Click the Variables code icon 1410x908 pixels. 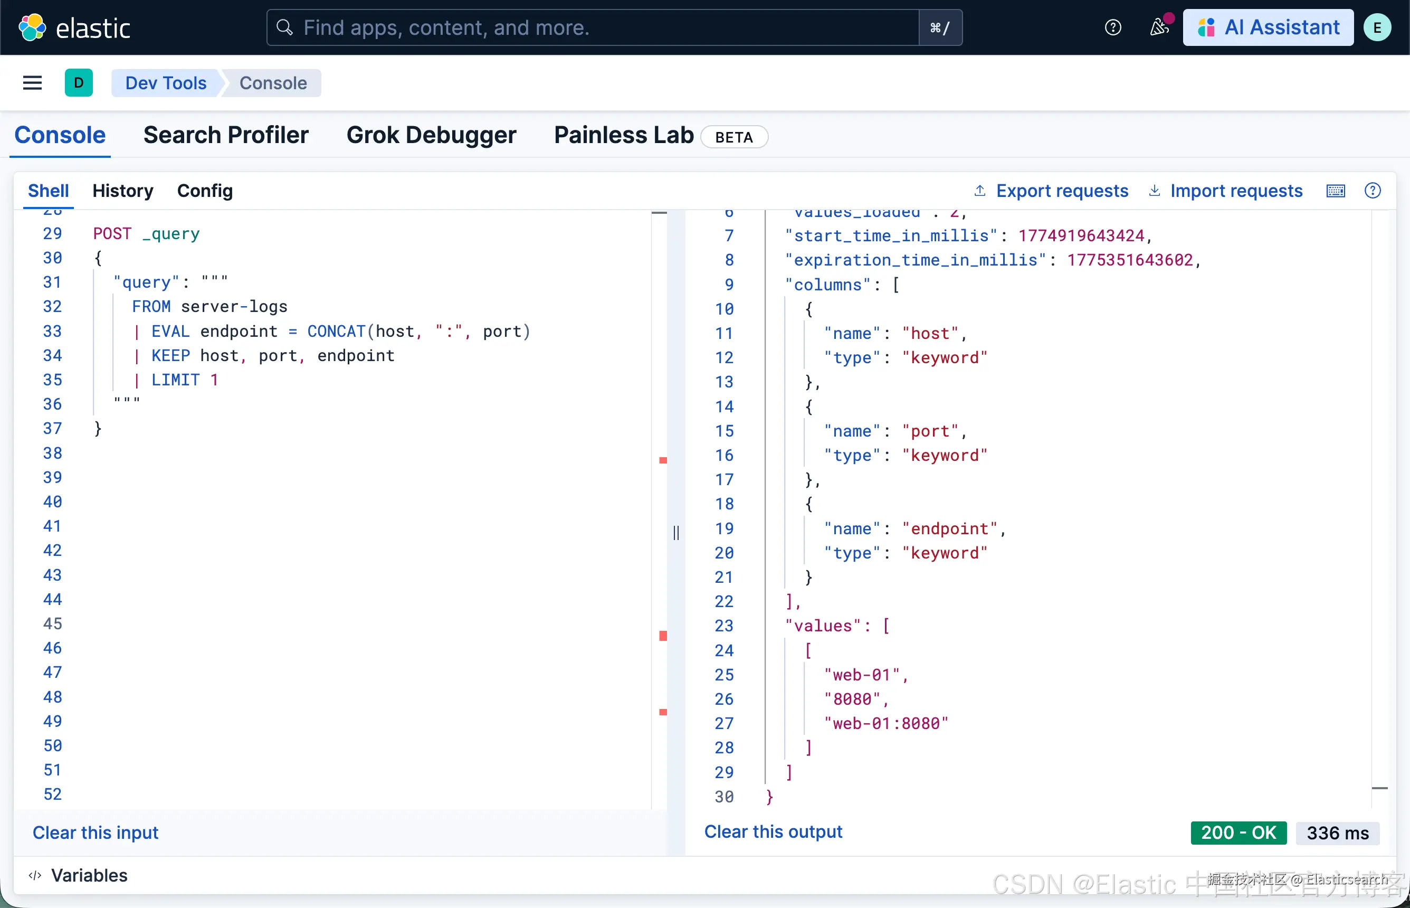pyautogui.click(x=35, y=875)
